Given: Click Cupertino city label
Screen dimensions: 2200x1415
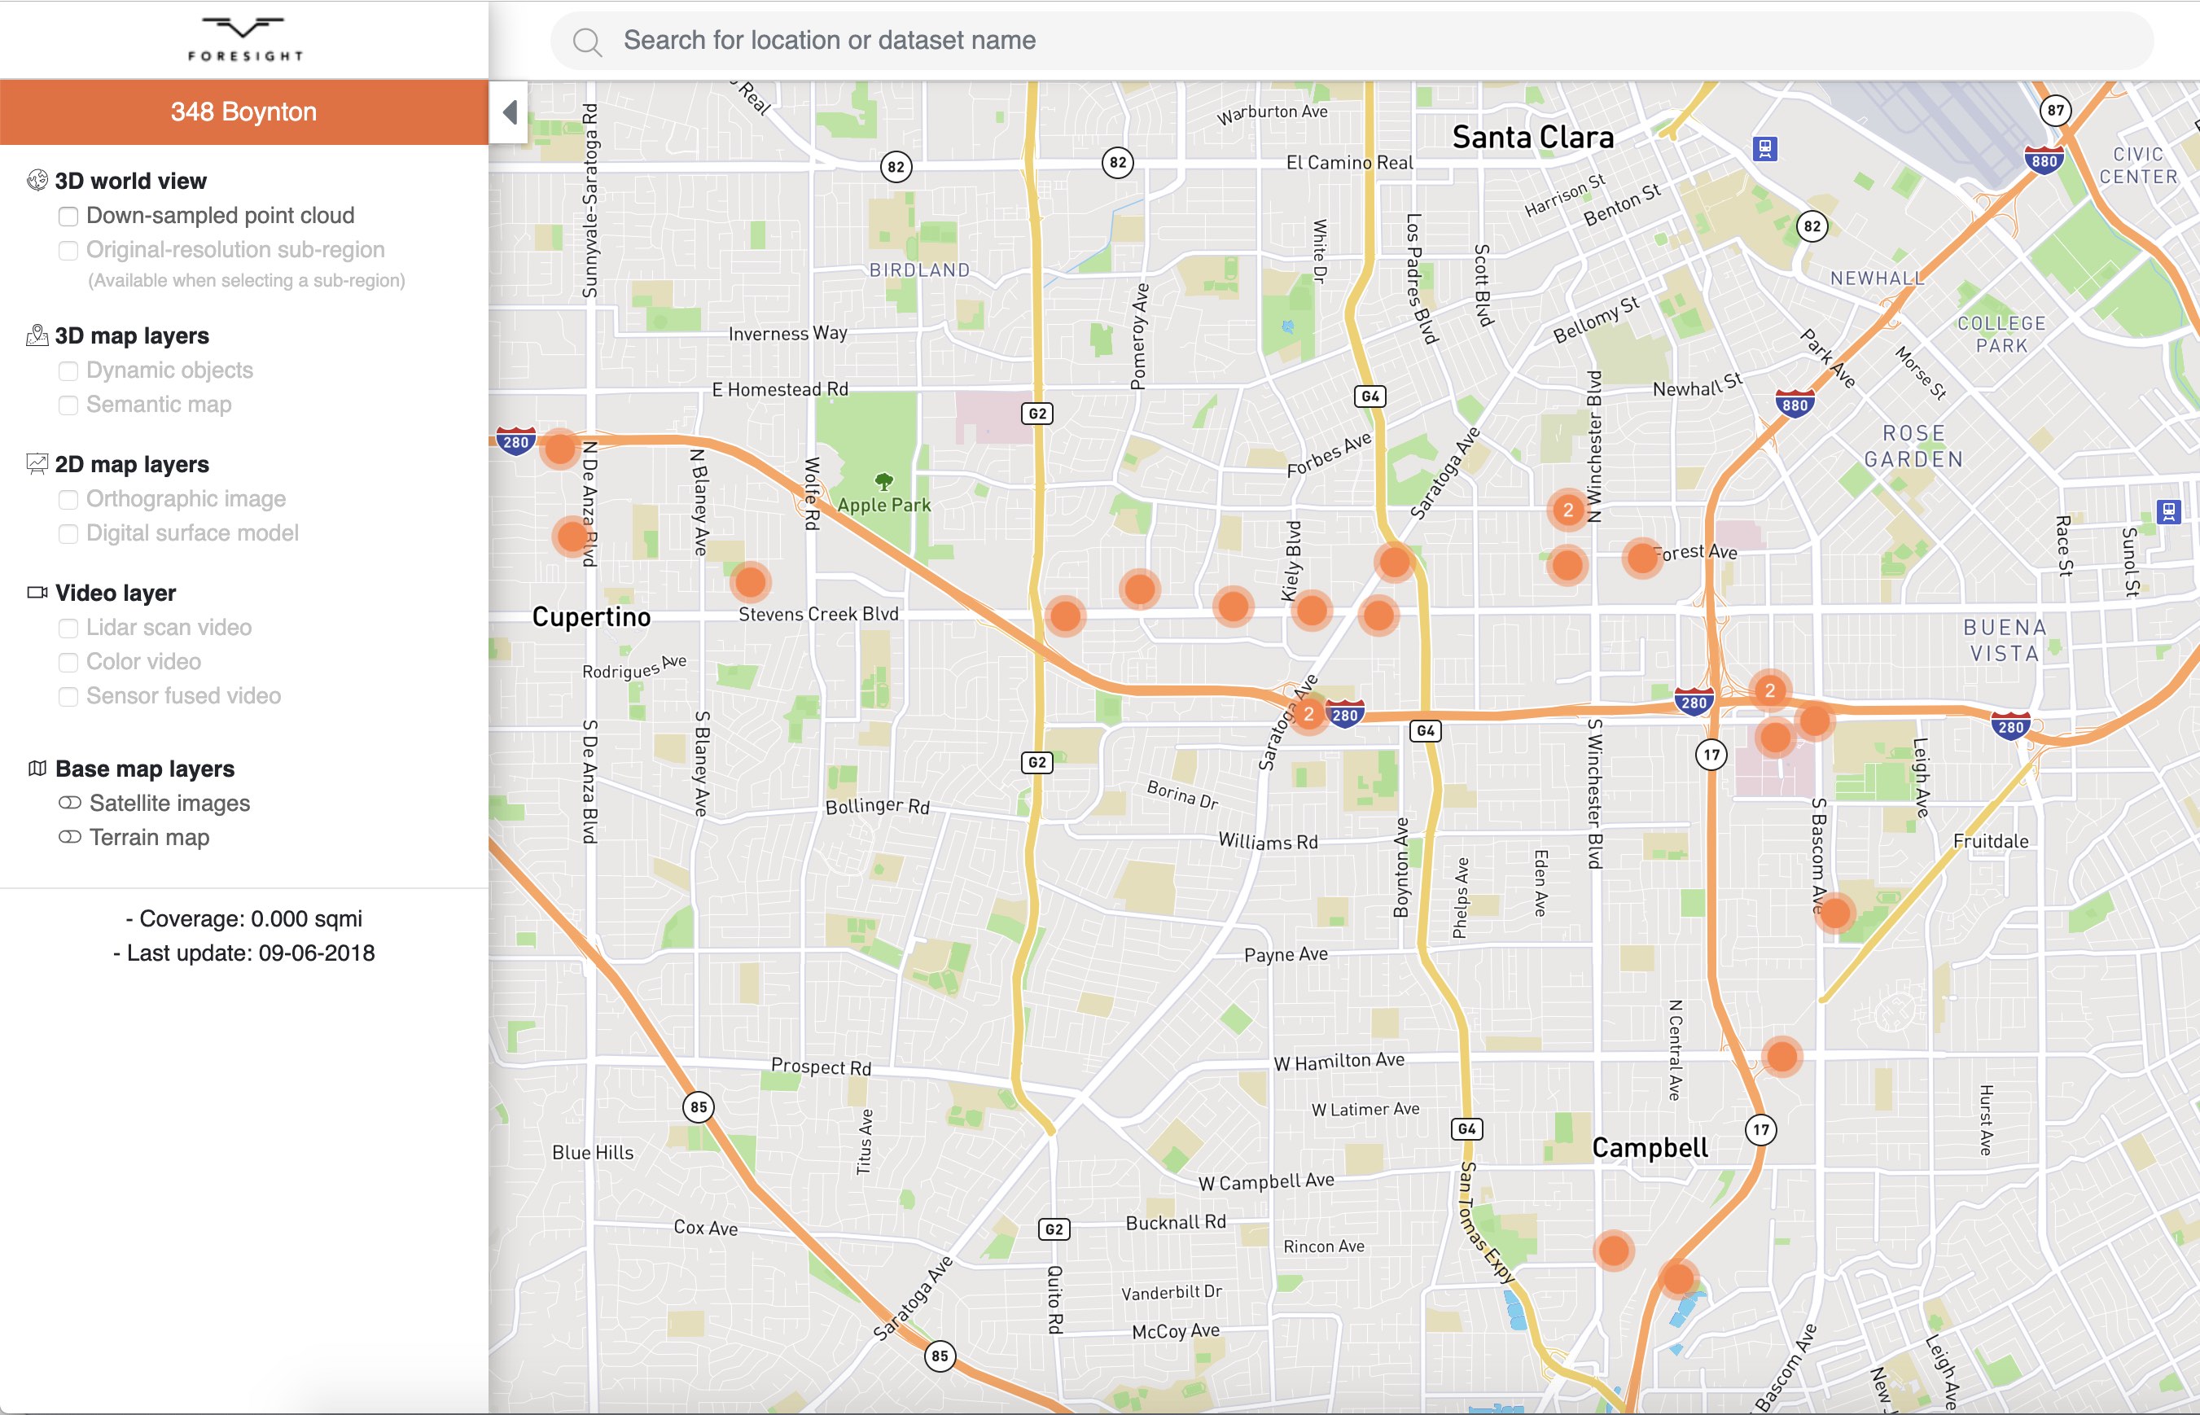Looking at the screenshot, I should (591, 616).
